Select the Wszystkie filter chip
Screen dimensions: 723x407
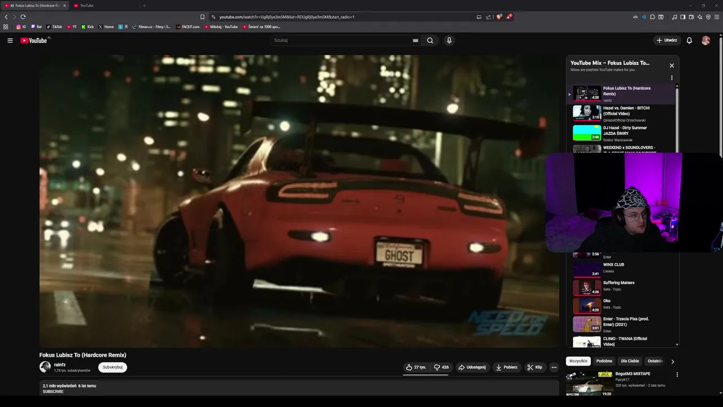point(578,361)
